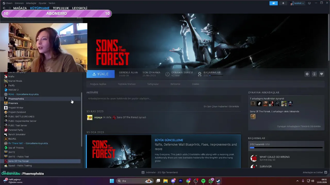
Task: Open the Yardım menu
Action: pos(52,3)
